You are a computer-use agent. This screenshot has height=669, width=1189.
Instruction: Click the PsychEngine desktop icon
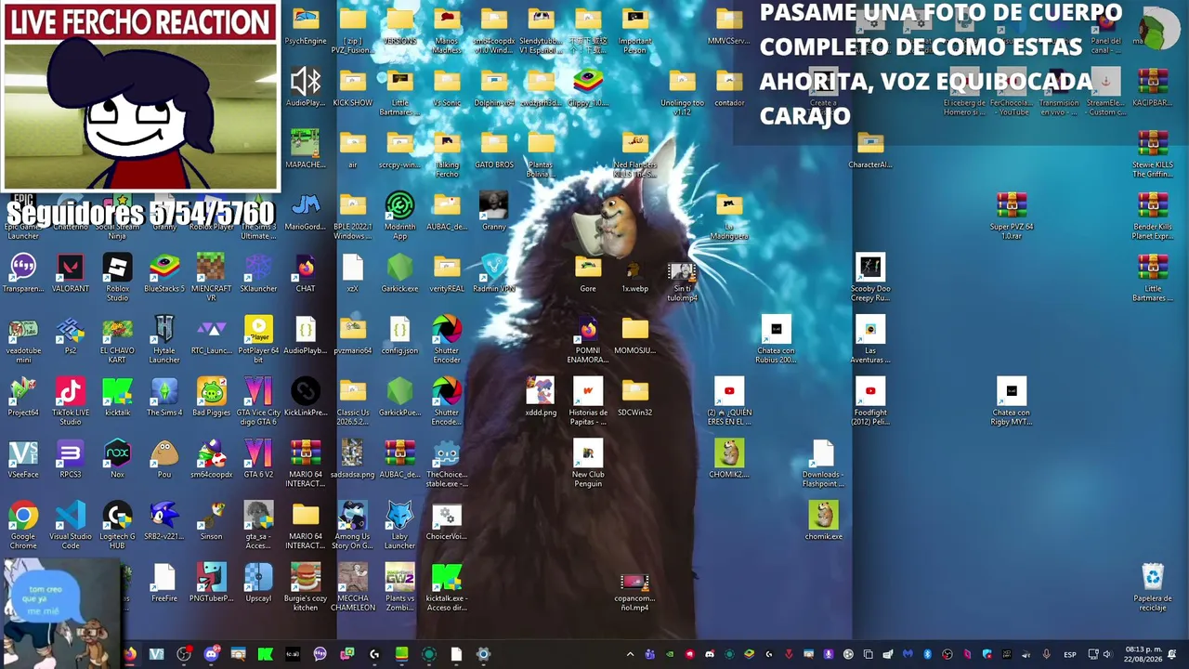[306, 25]
